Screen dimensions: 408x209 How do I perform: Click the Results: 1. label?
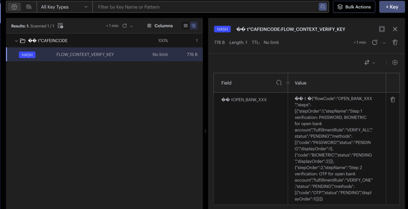(x=20, y=26)
